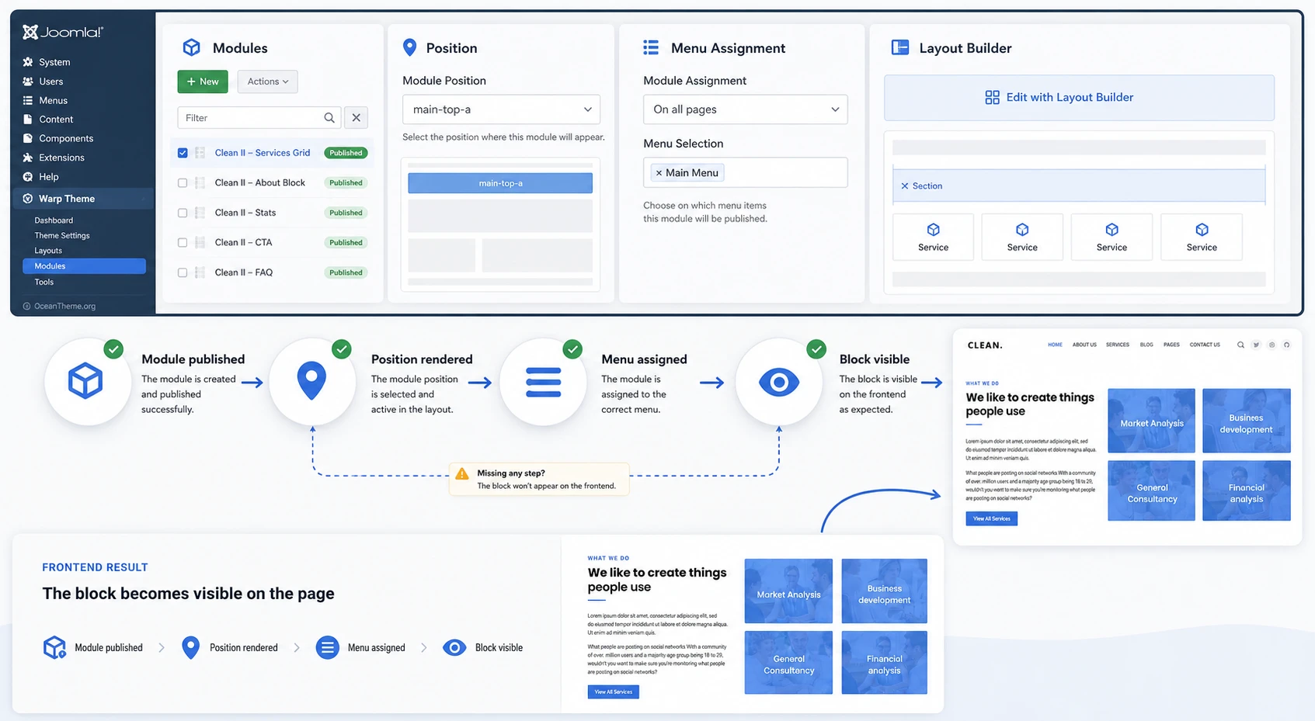The image size is (1315, 721).
Task: Click the Block visible eye circle icon
Action: (778, 381)
